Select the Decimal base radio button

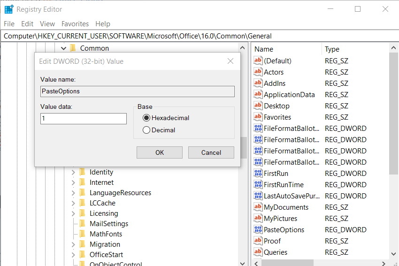146,130
